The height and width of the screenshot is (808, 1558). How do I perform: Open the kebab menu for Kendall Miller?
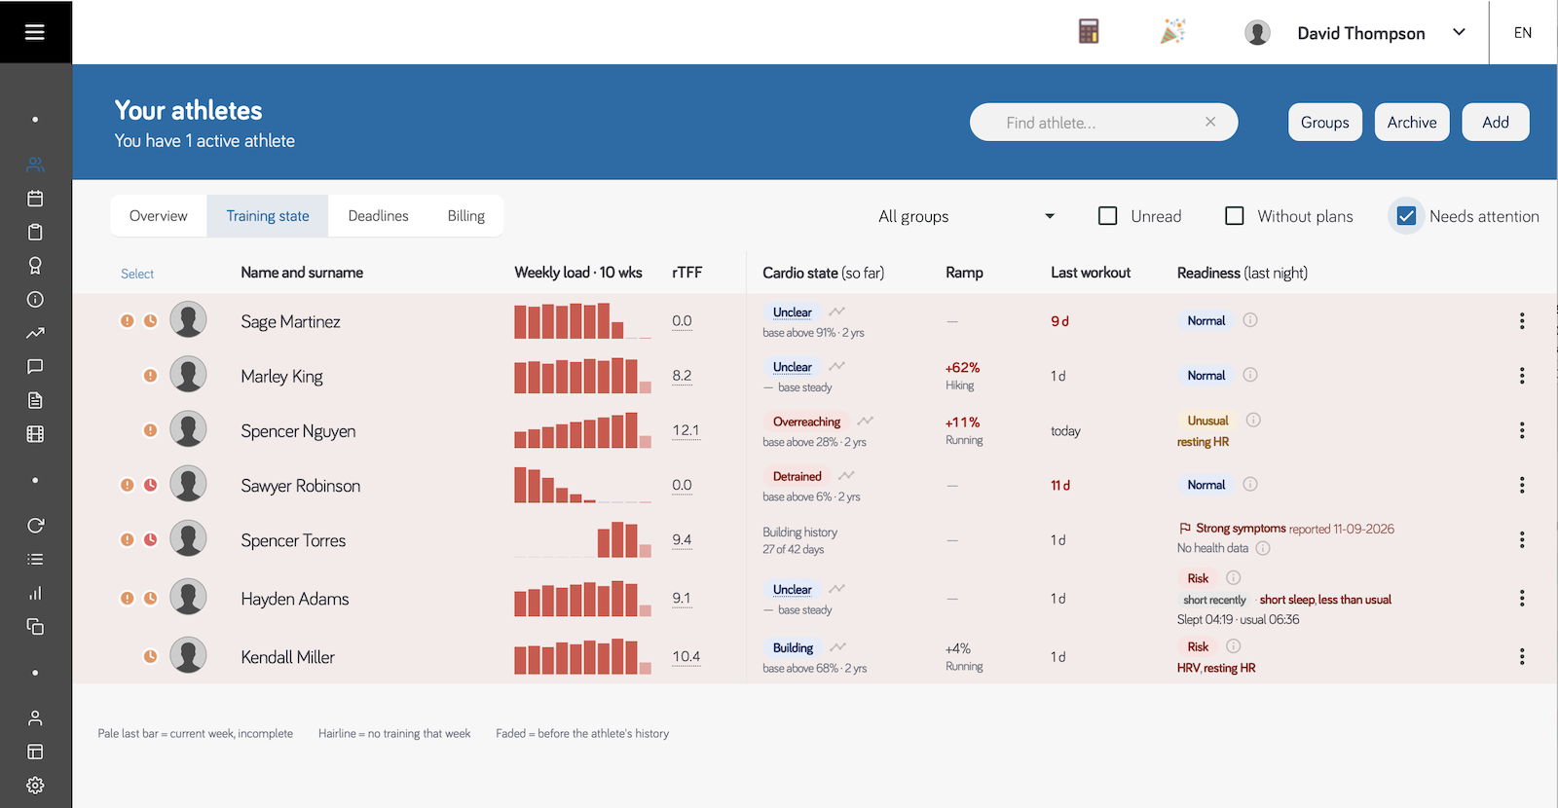[1522, 657]
